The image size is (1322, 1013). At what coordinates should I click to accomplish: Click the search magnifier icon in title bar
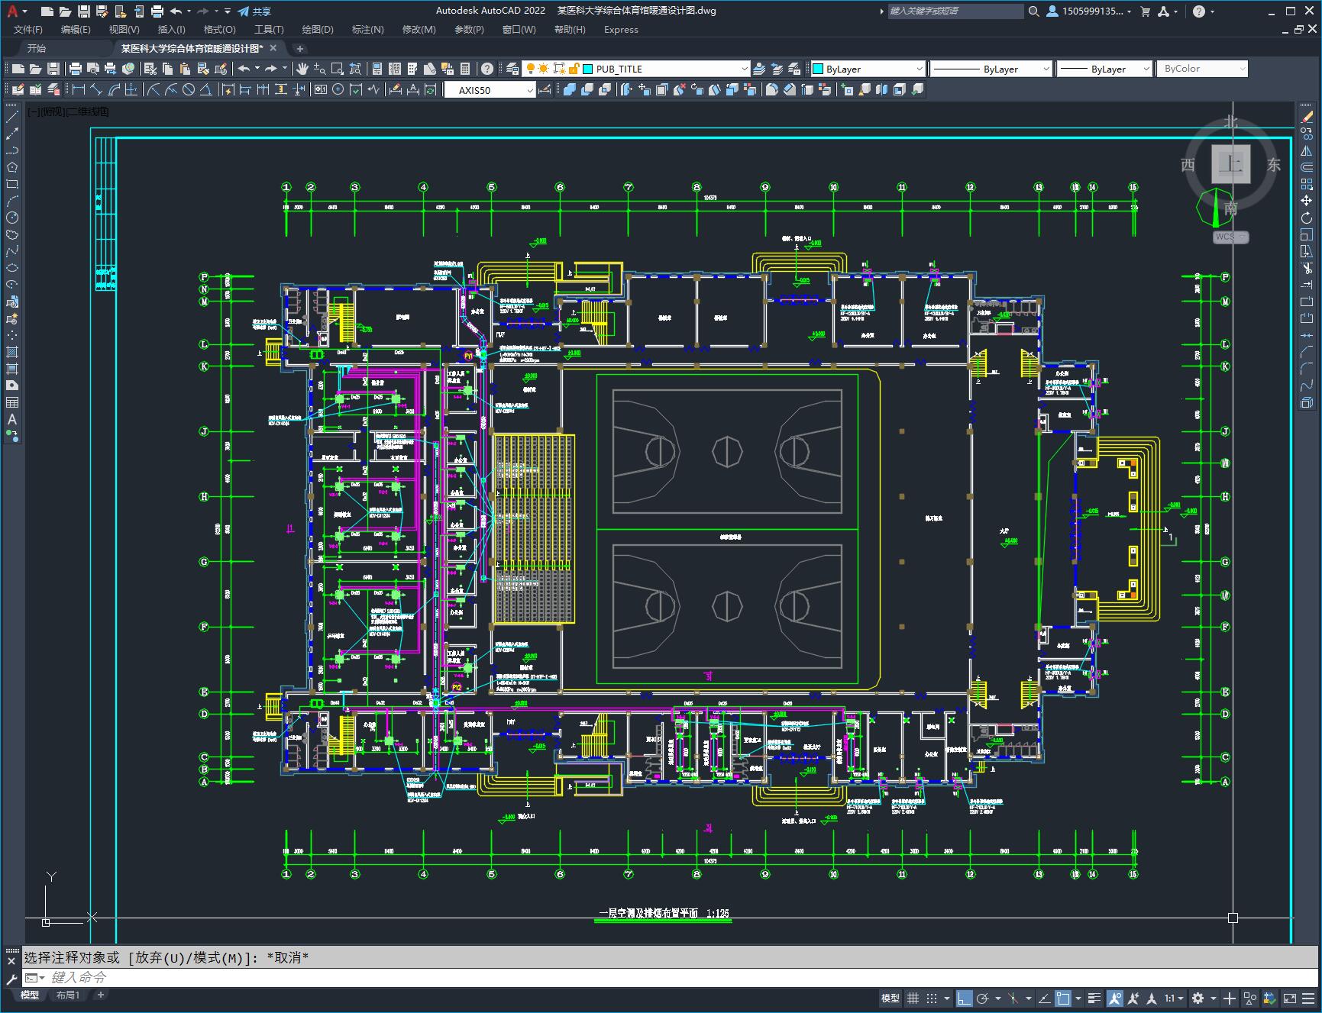(x=1033, y=11)
